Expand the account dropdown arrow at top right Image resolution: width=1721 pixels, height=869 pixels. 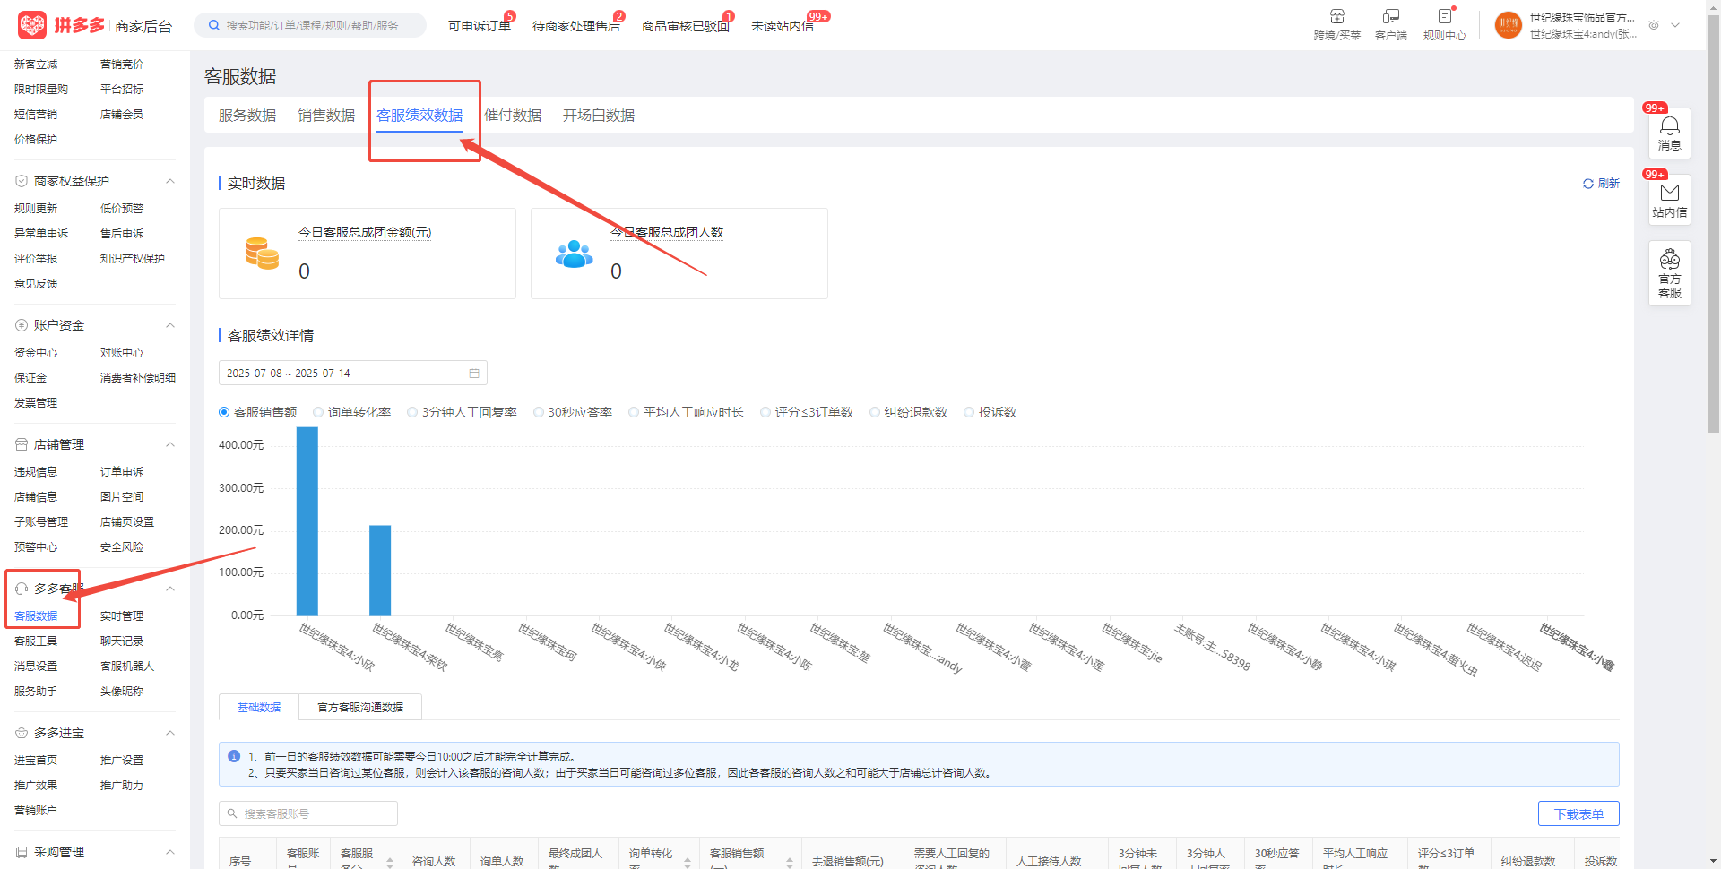pyautogui.click(x=1675, y=25)
